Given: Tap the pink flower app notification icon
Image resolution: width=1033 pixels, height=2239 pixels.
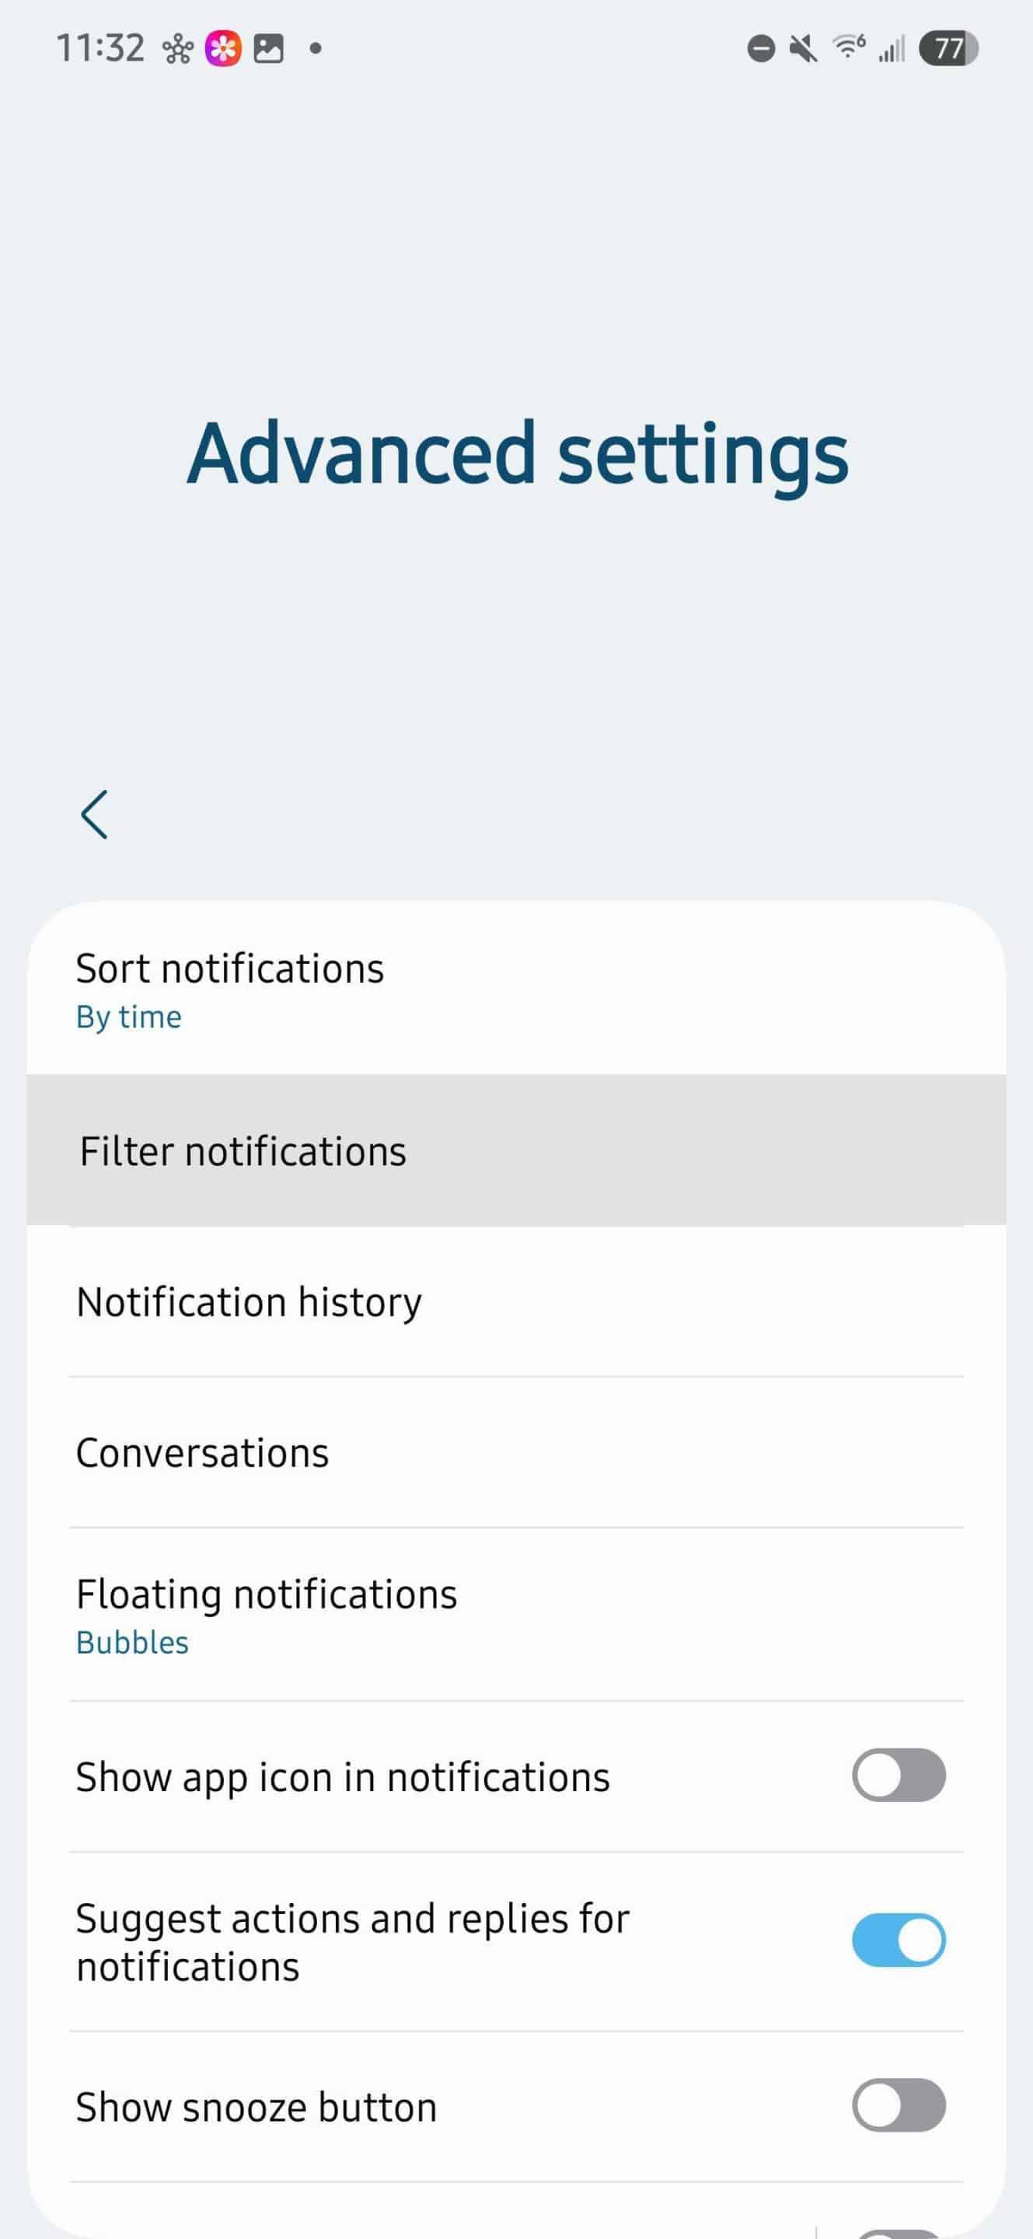Looking at the screenshot, I should [222, 49].
